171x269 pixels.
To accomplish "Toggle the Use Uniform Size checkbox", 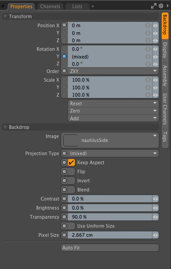I will 71,226.
